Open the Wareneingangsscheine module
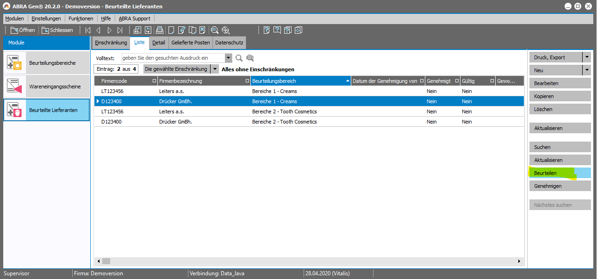This screenshot has height=279, width=597. pos(46,87)
